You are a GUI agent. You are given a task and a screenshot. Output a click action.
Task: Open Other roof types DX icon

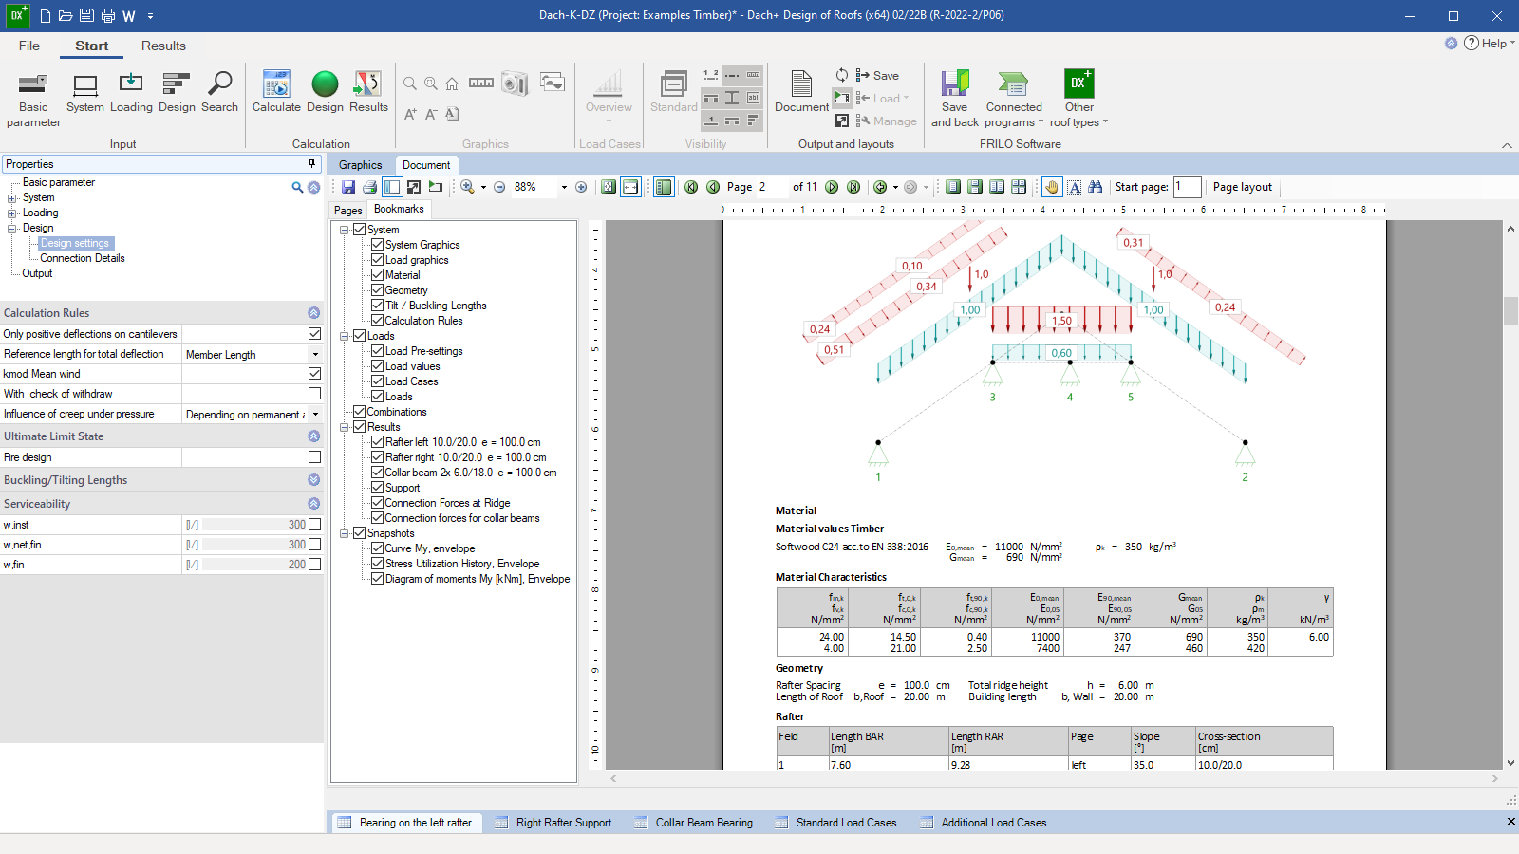[x=1078, y=99]
